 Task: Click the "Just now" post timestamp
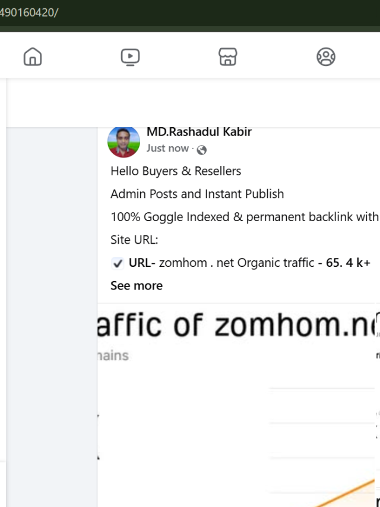pyautogui.click(x=167, y=149)
